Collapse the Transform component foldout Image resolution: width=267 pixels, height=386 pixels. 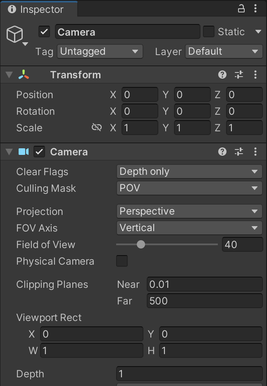click(9, 75)
